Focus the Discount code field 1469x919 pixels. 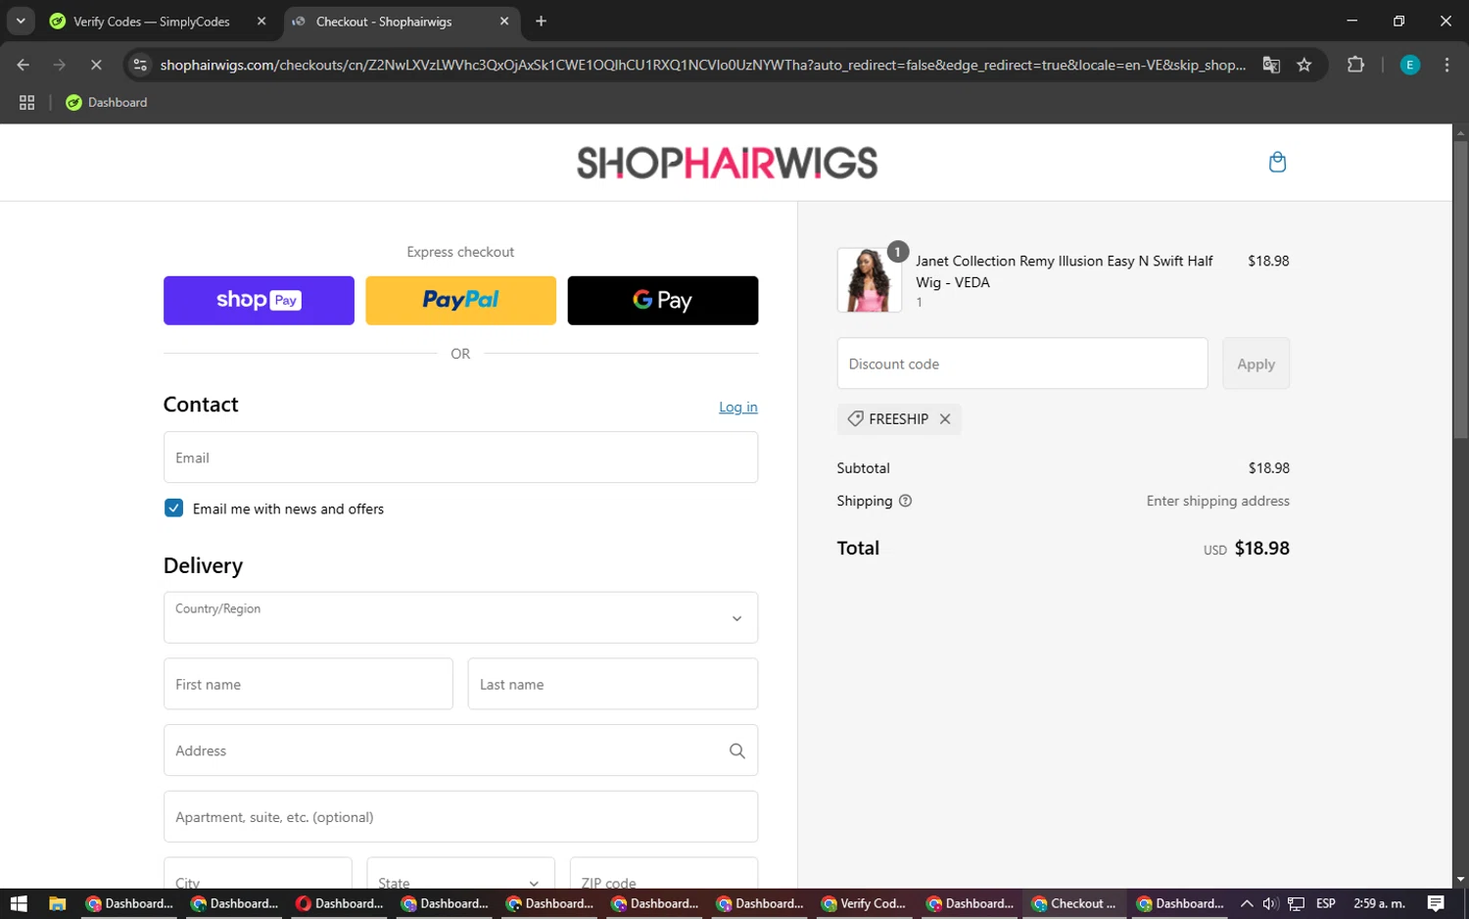tap(1022, 363)
